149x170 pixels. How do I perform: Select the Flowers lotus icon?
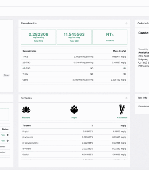click(26, 110)
